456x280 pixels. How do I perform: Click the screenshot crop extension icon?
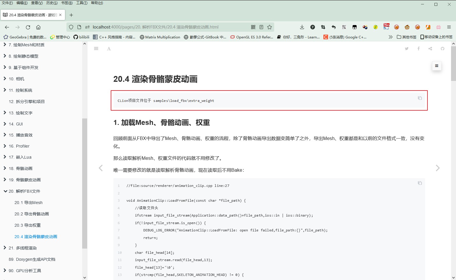[323, 27]
